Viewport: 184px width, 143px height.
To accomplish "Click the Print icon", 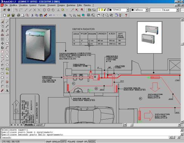I will [19, 15].
